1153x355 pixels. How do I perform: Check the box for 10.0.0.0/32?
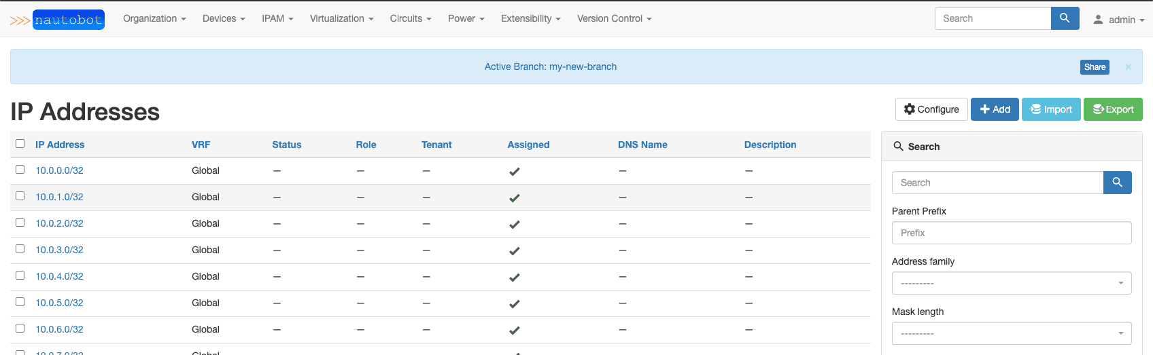[x=20, y=170]
